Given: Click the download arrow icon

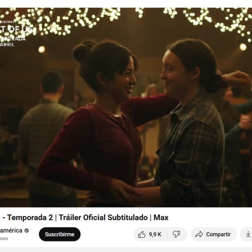Looking at the screenshot, I should 248,234.
